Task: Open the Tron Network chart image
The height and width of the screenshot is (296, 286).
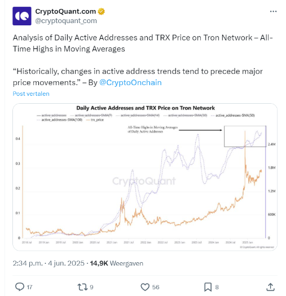Action: pos(145,177)
